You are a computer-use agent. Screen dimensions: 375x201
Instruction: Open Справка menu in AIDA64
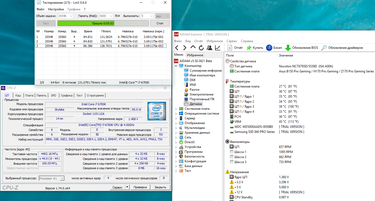click(247, 41)
